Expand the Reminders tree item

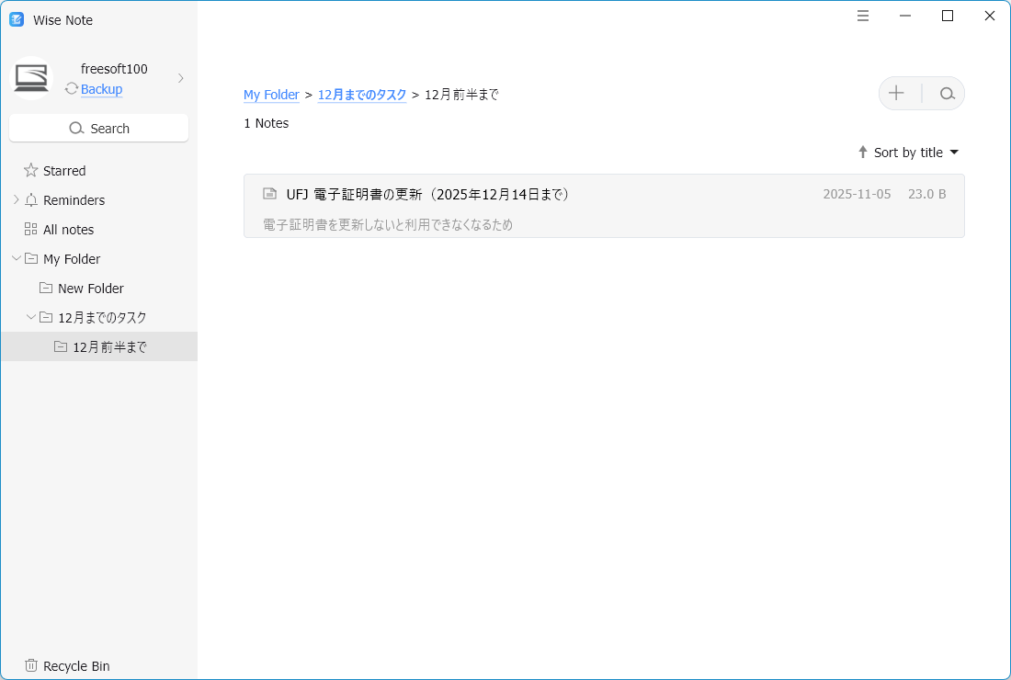pos(16,199)
